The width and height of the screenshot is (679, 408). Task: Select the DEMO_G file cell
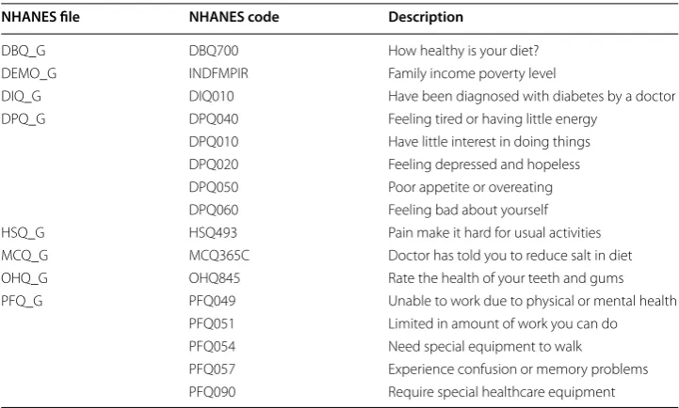coord(29,73)
